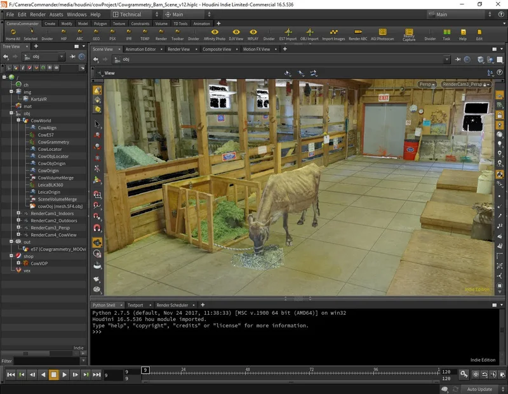The image size is (508, 394).
Task: Expand the RenderCam2_Outdoors node
Action: pos(18,220)
